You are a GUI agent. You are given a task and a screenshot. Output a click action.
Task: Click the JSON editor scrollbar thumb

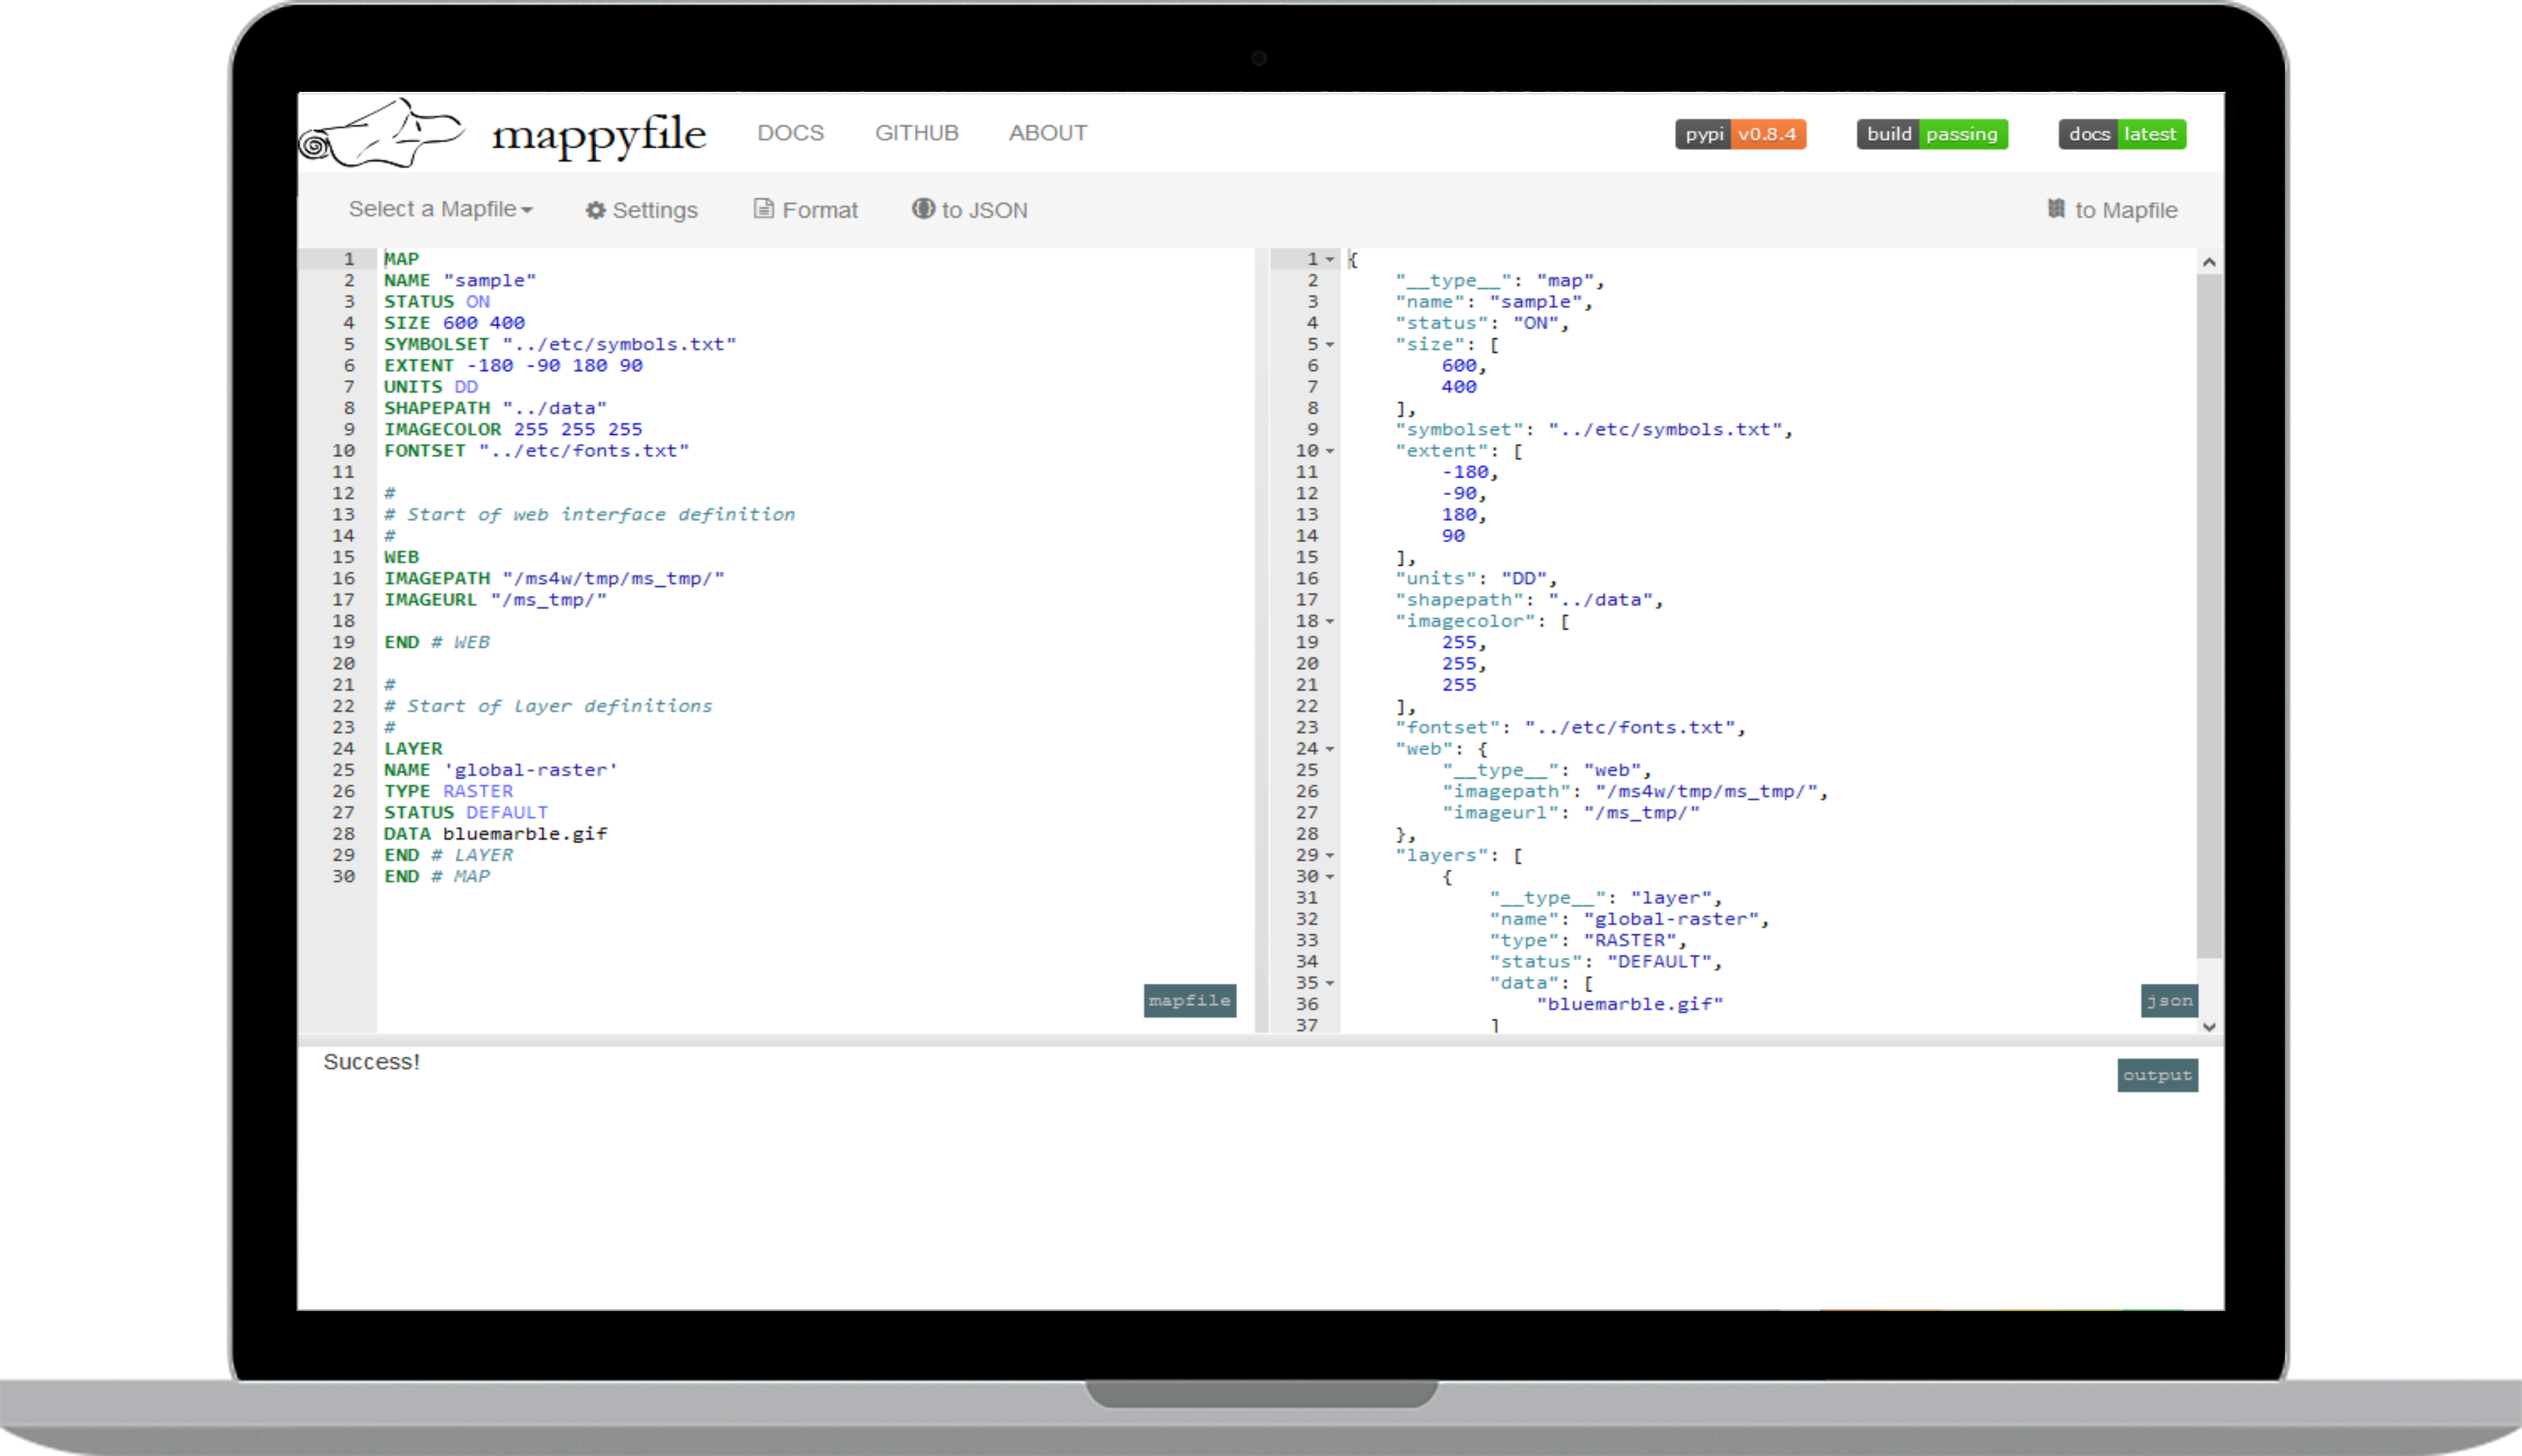point(2209,615)
